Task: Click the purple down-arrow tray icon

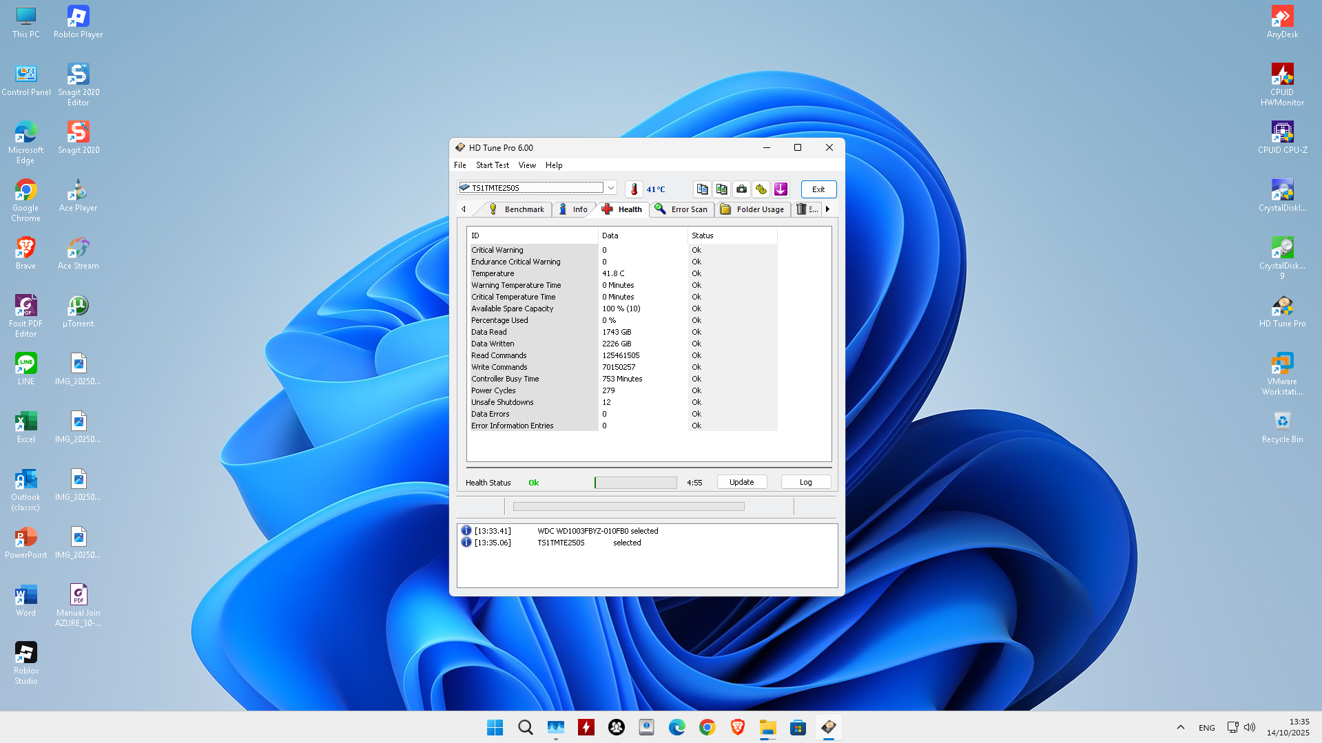Action: pyautogui.click(x=781, y=189)
